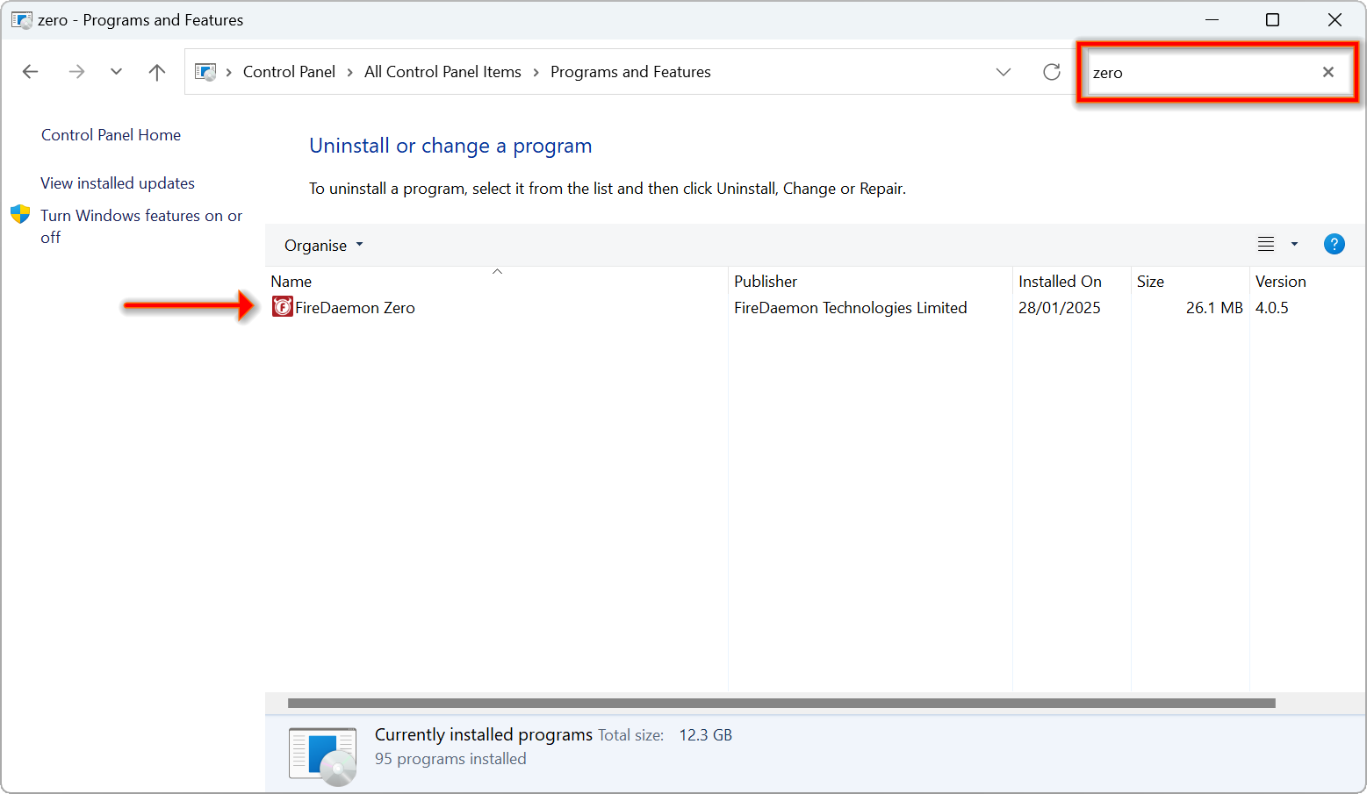Sort by the Version column header
1367x794 pixels.
tap(1307, 281)
